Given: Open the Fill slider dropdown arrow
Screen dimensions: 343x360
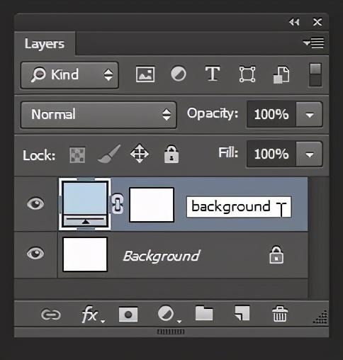Looking at the screenshot, I should [x=310, y=154].
